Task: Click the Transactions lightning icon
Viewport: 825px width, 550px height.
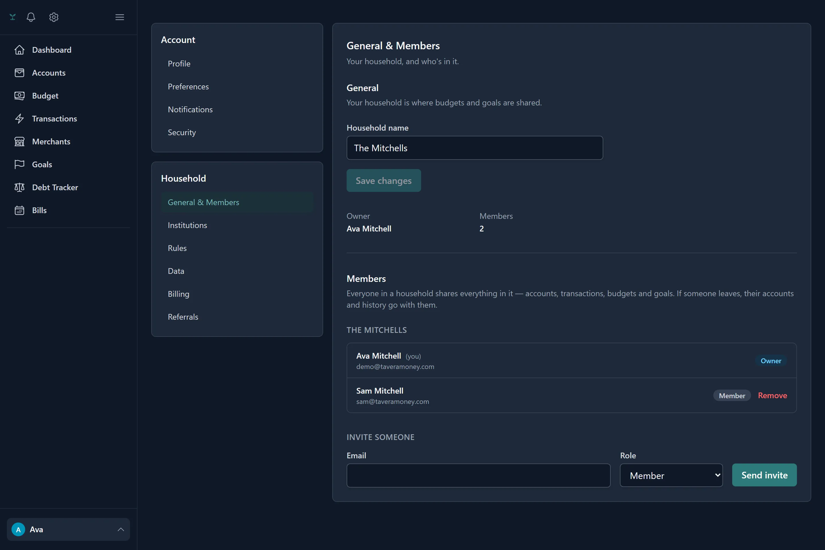Action: tap(19, 119)
